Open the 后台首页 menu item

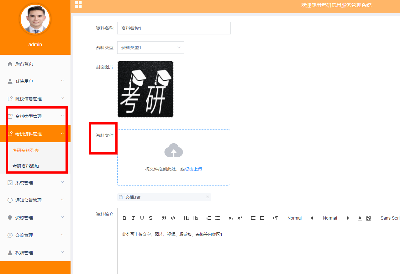pyautogui.click(x=35, y=64)
